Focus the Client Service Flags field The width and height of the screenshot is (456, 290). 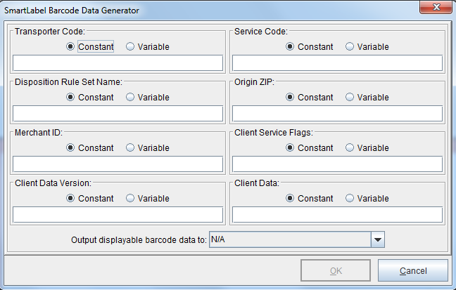[x=337, y=164]
